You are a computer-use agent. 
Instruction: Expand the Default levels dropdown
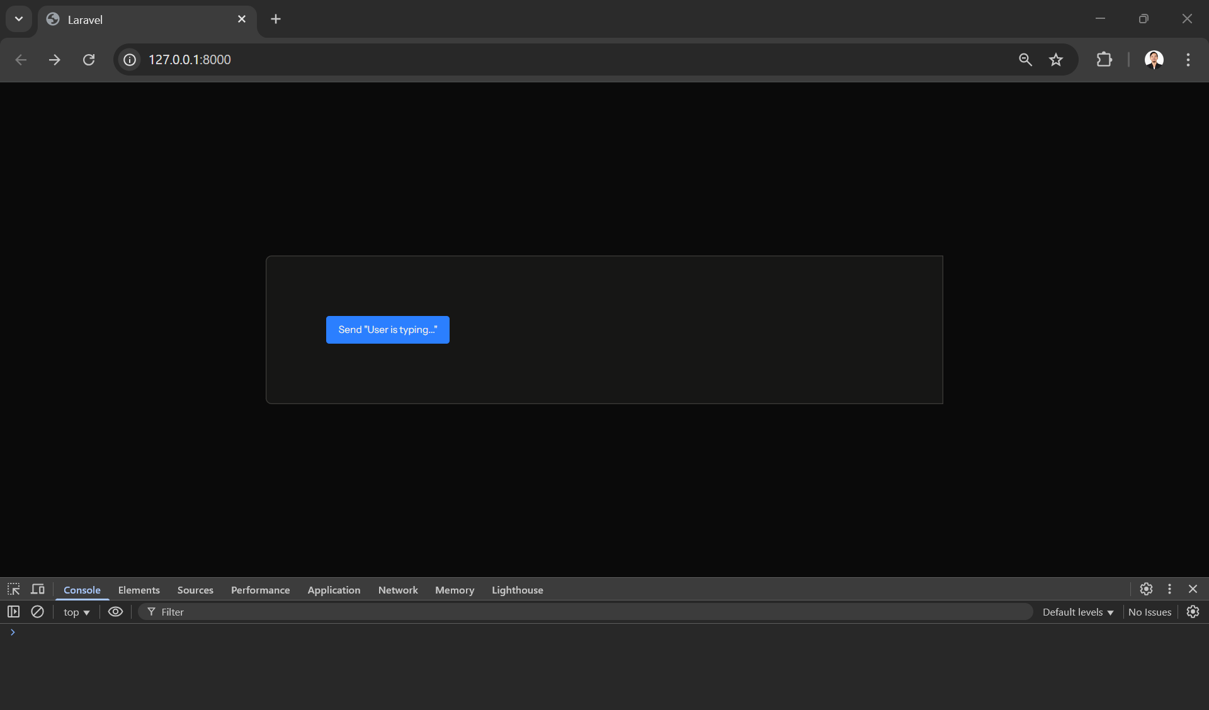1077,612
